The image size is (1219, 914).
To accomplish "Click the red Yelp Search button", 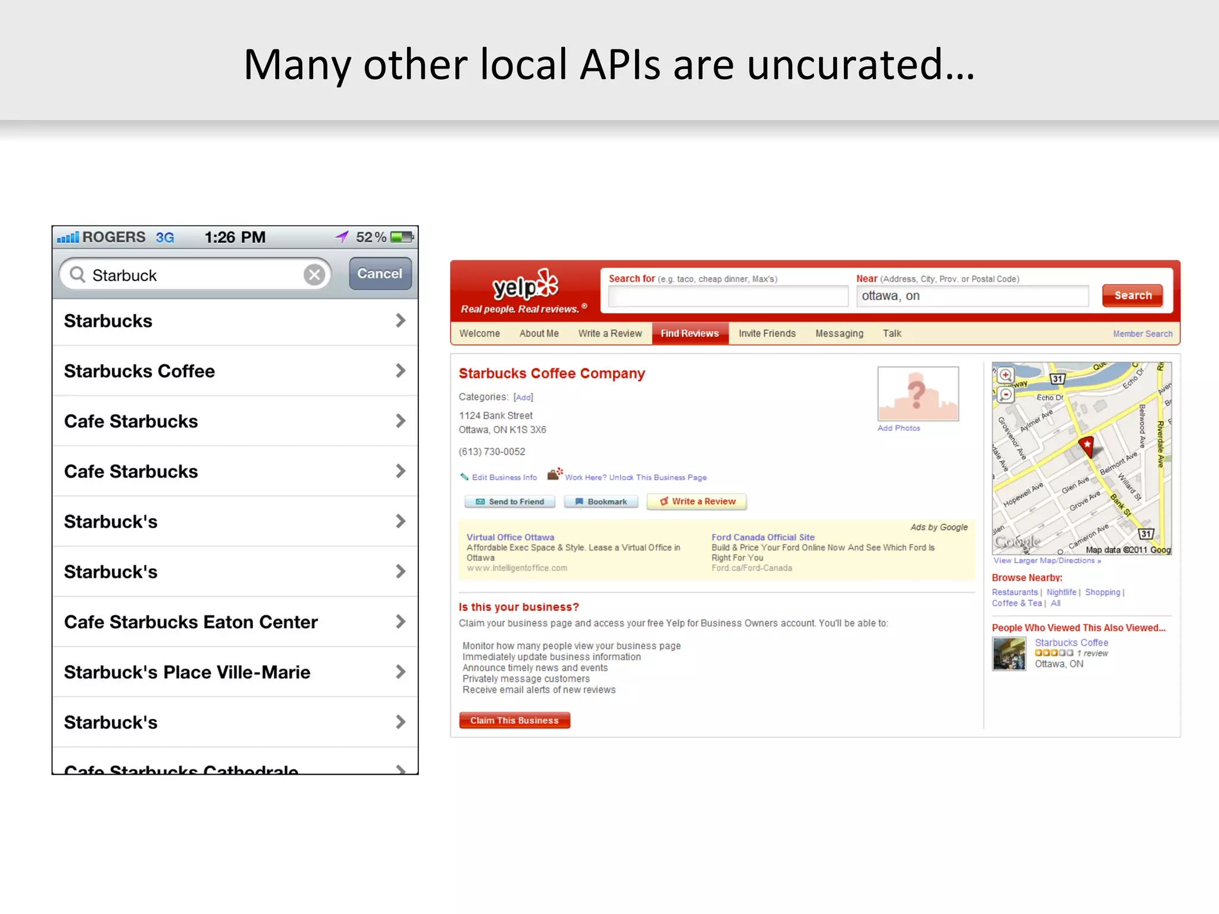I will point(1132,295).
